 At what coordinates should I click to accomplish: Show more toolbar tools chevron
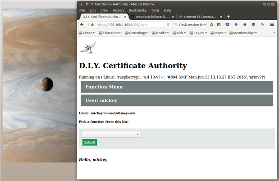[262, 24]
